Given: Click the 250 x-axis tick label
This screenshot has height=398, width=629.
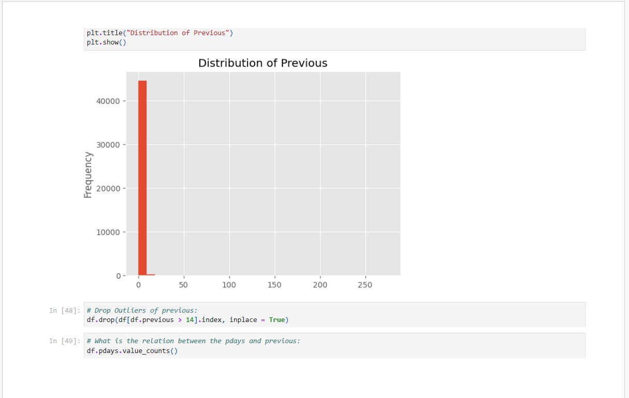Looking at the screenshot, I should tap(365, 285).
